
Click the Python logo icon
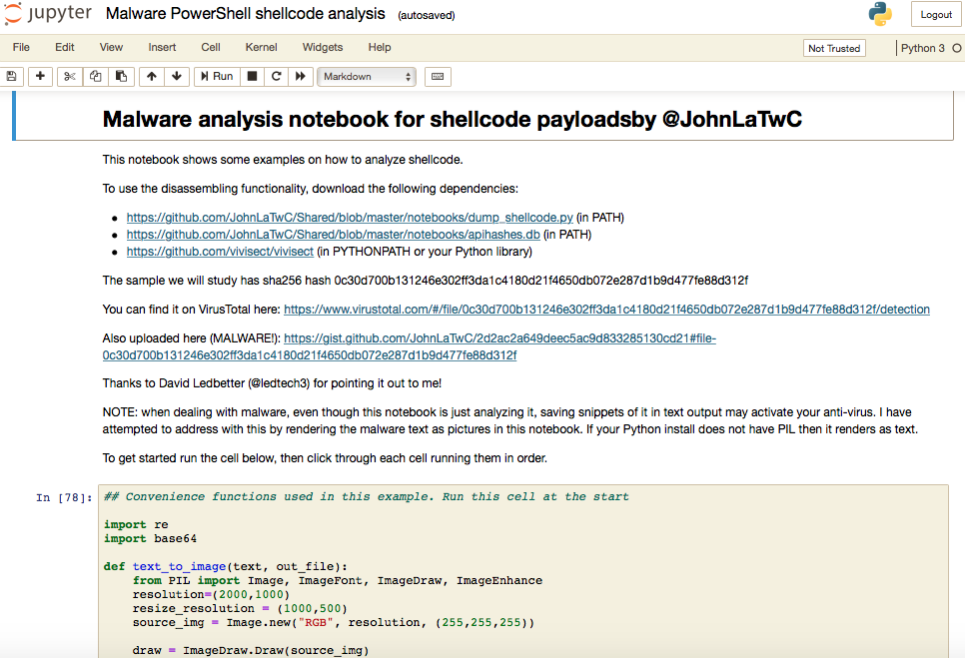pos(880,14)
